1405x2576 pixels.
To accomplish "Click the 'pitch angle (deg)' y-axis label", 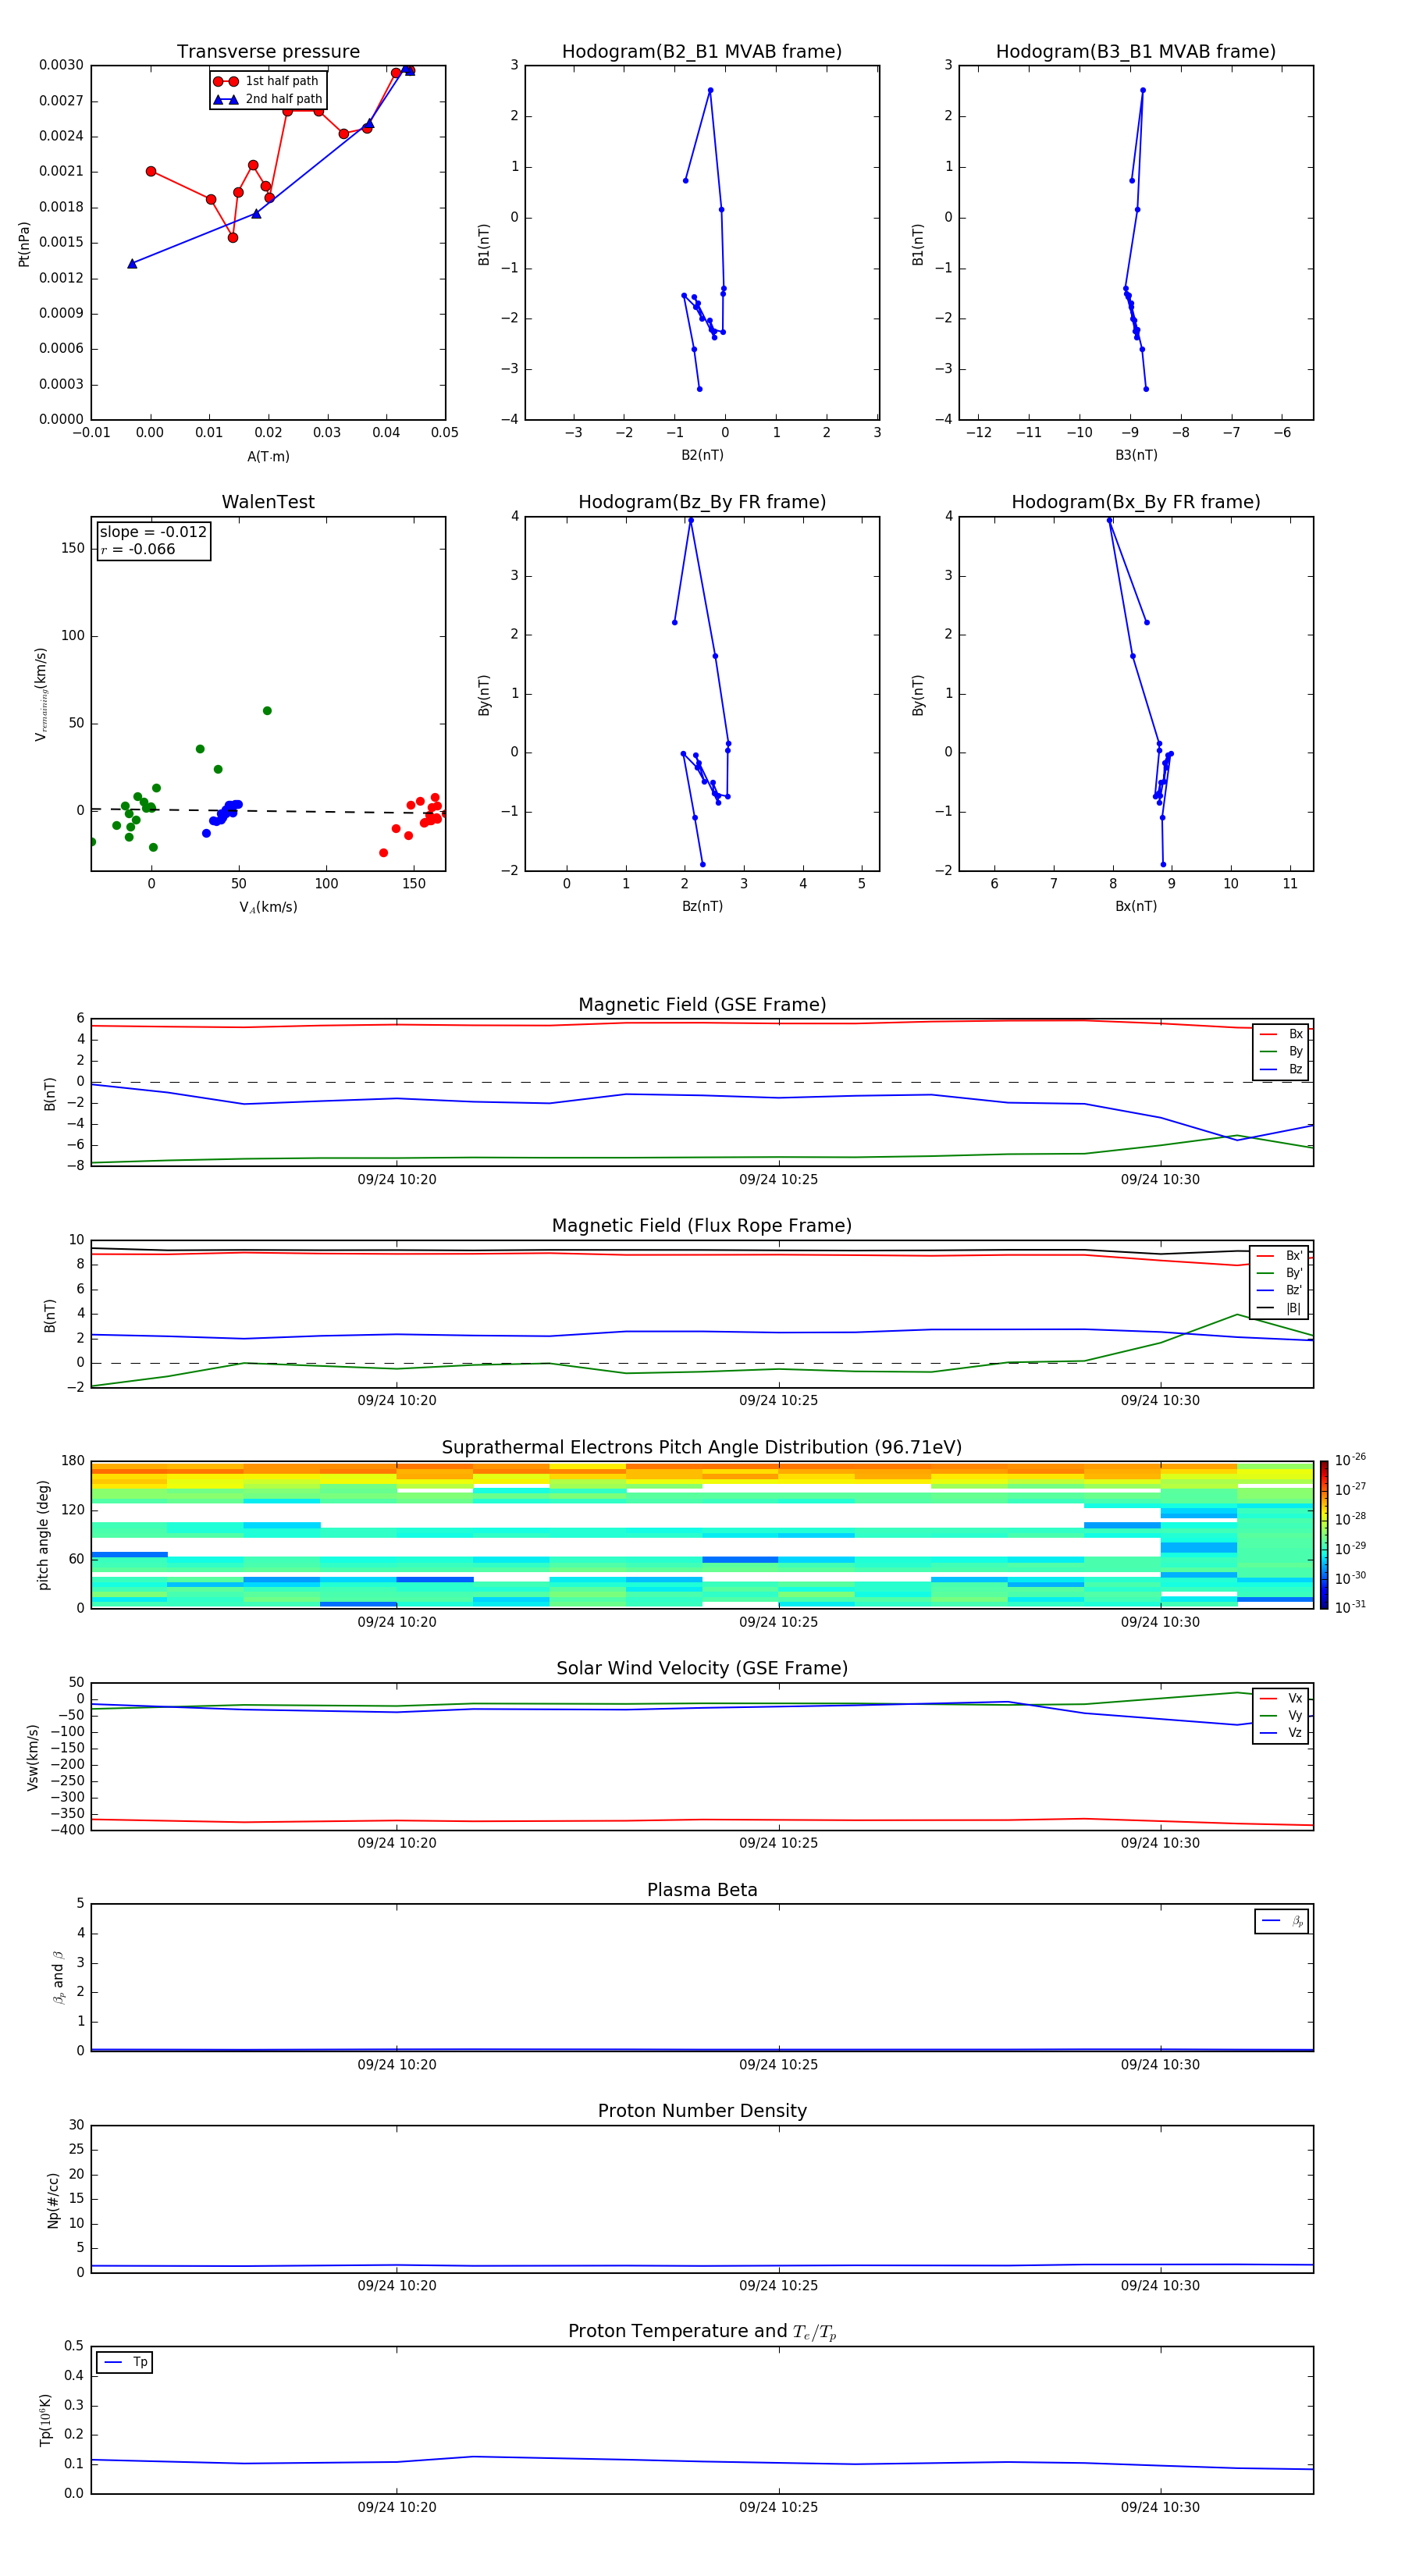I will [x=43, y=1535].
